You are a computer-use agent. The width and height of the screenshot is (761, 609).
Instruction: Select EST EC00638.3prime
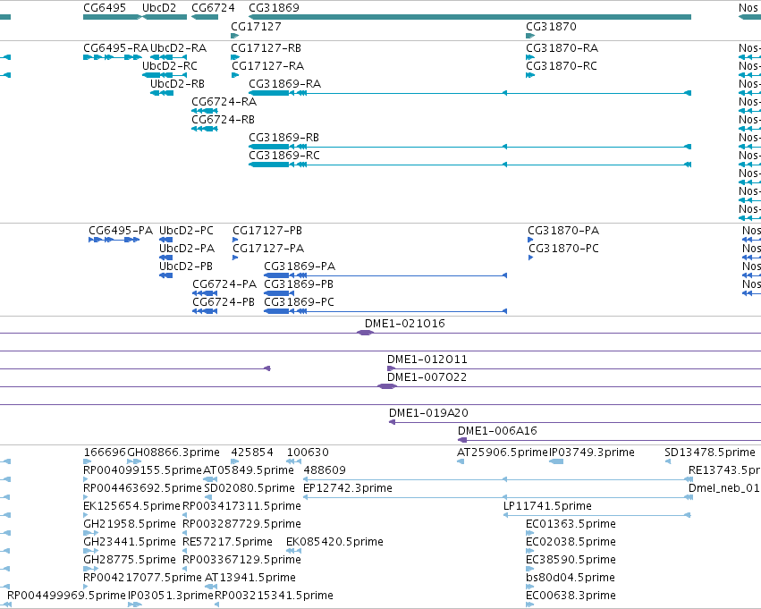[571, 596]
